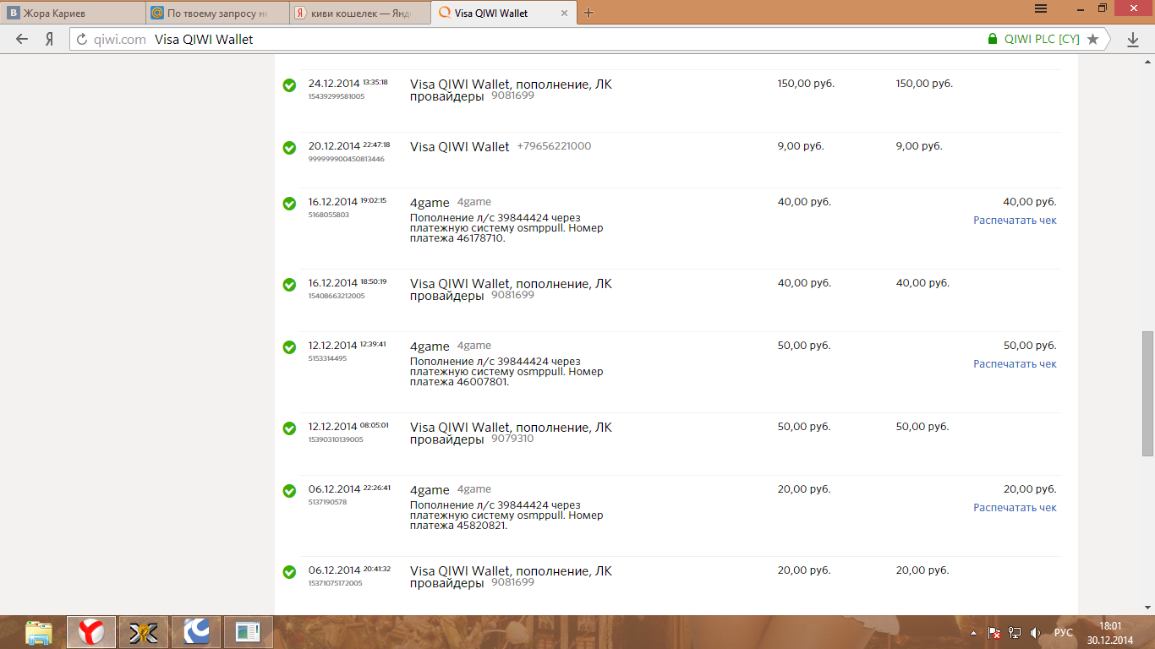Bookmark the page with the star icon
The height and width of the screenshot is (649, 1155).
pyautogui.click(x=1092, y=39)
